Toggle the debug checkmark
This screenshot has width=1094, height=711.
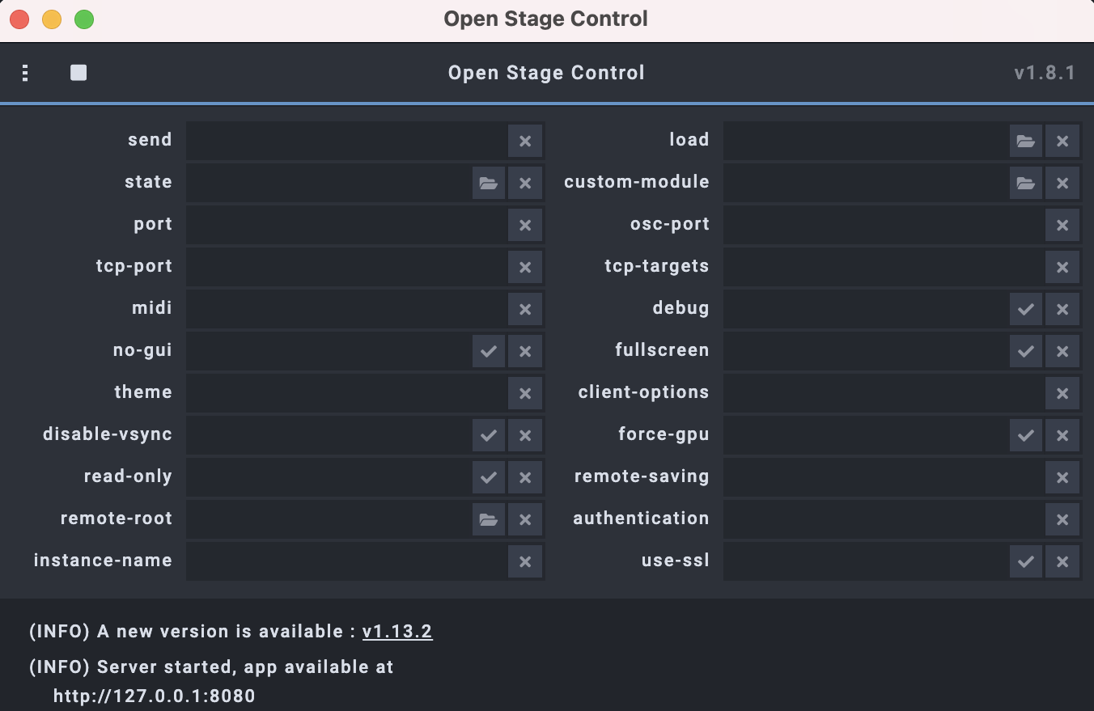1026,309
